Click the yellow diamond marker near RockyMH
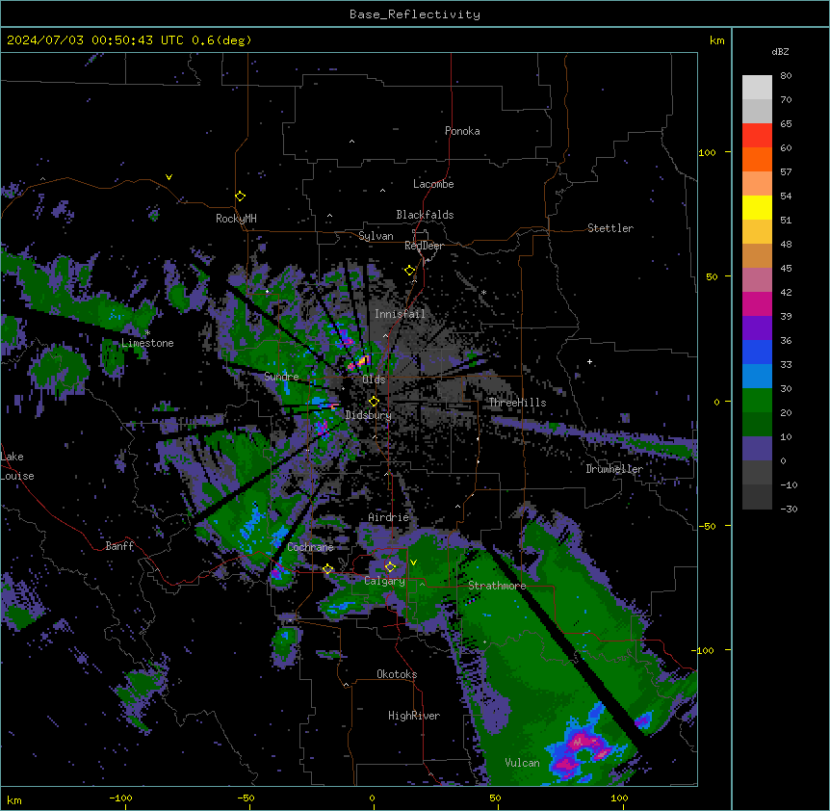Viewport: 830px width, 811px height. [240, 196]
